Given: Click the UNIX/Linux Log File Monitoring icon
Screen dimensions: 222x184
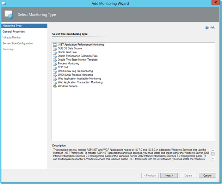Looking at the screenshot, I should [x=55, y=71].
